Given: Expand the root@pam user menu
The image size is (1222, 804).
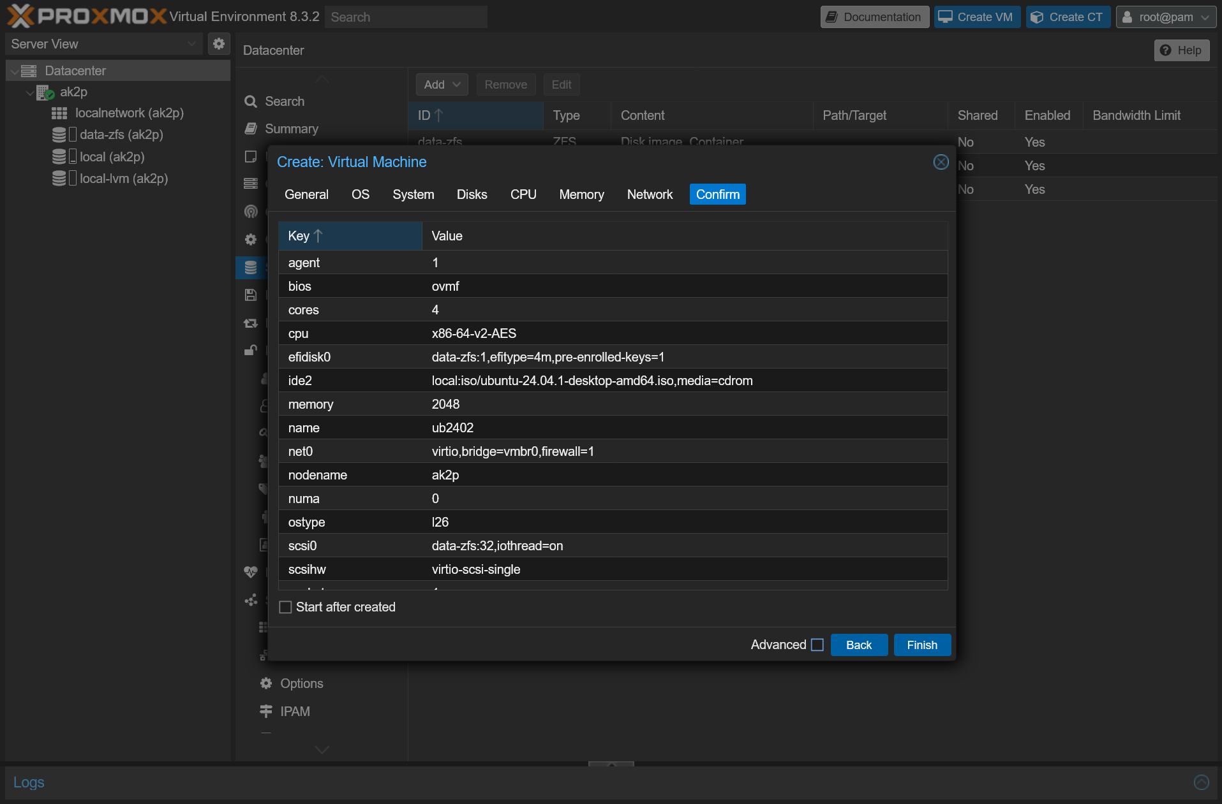Looking at the screenshot, I should pos(1166,17).
